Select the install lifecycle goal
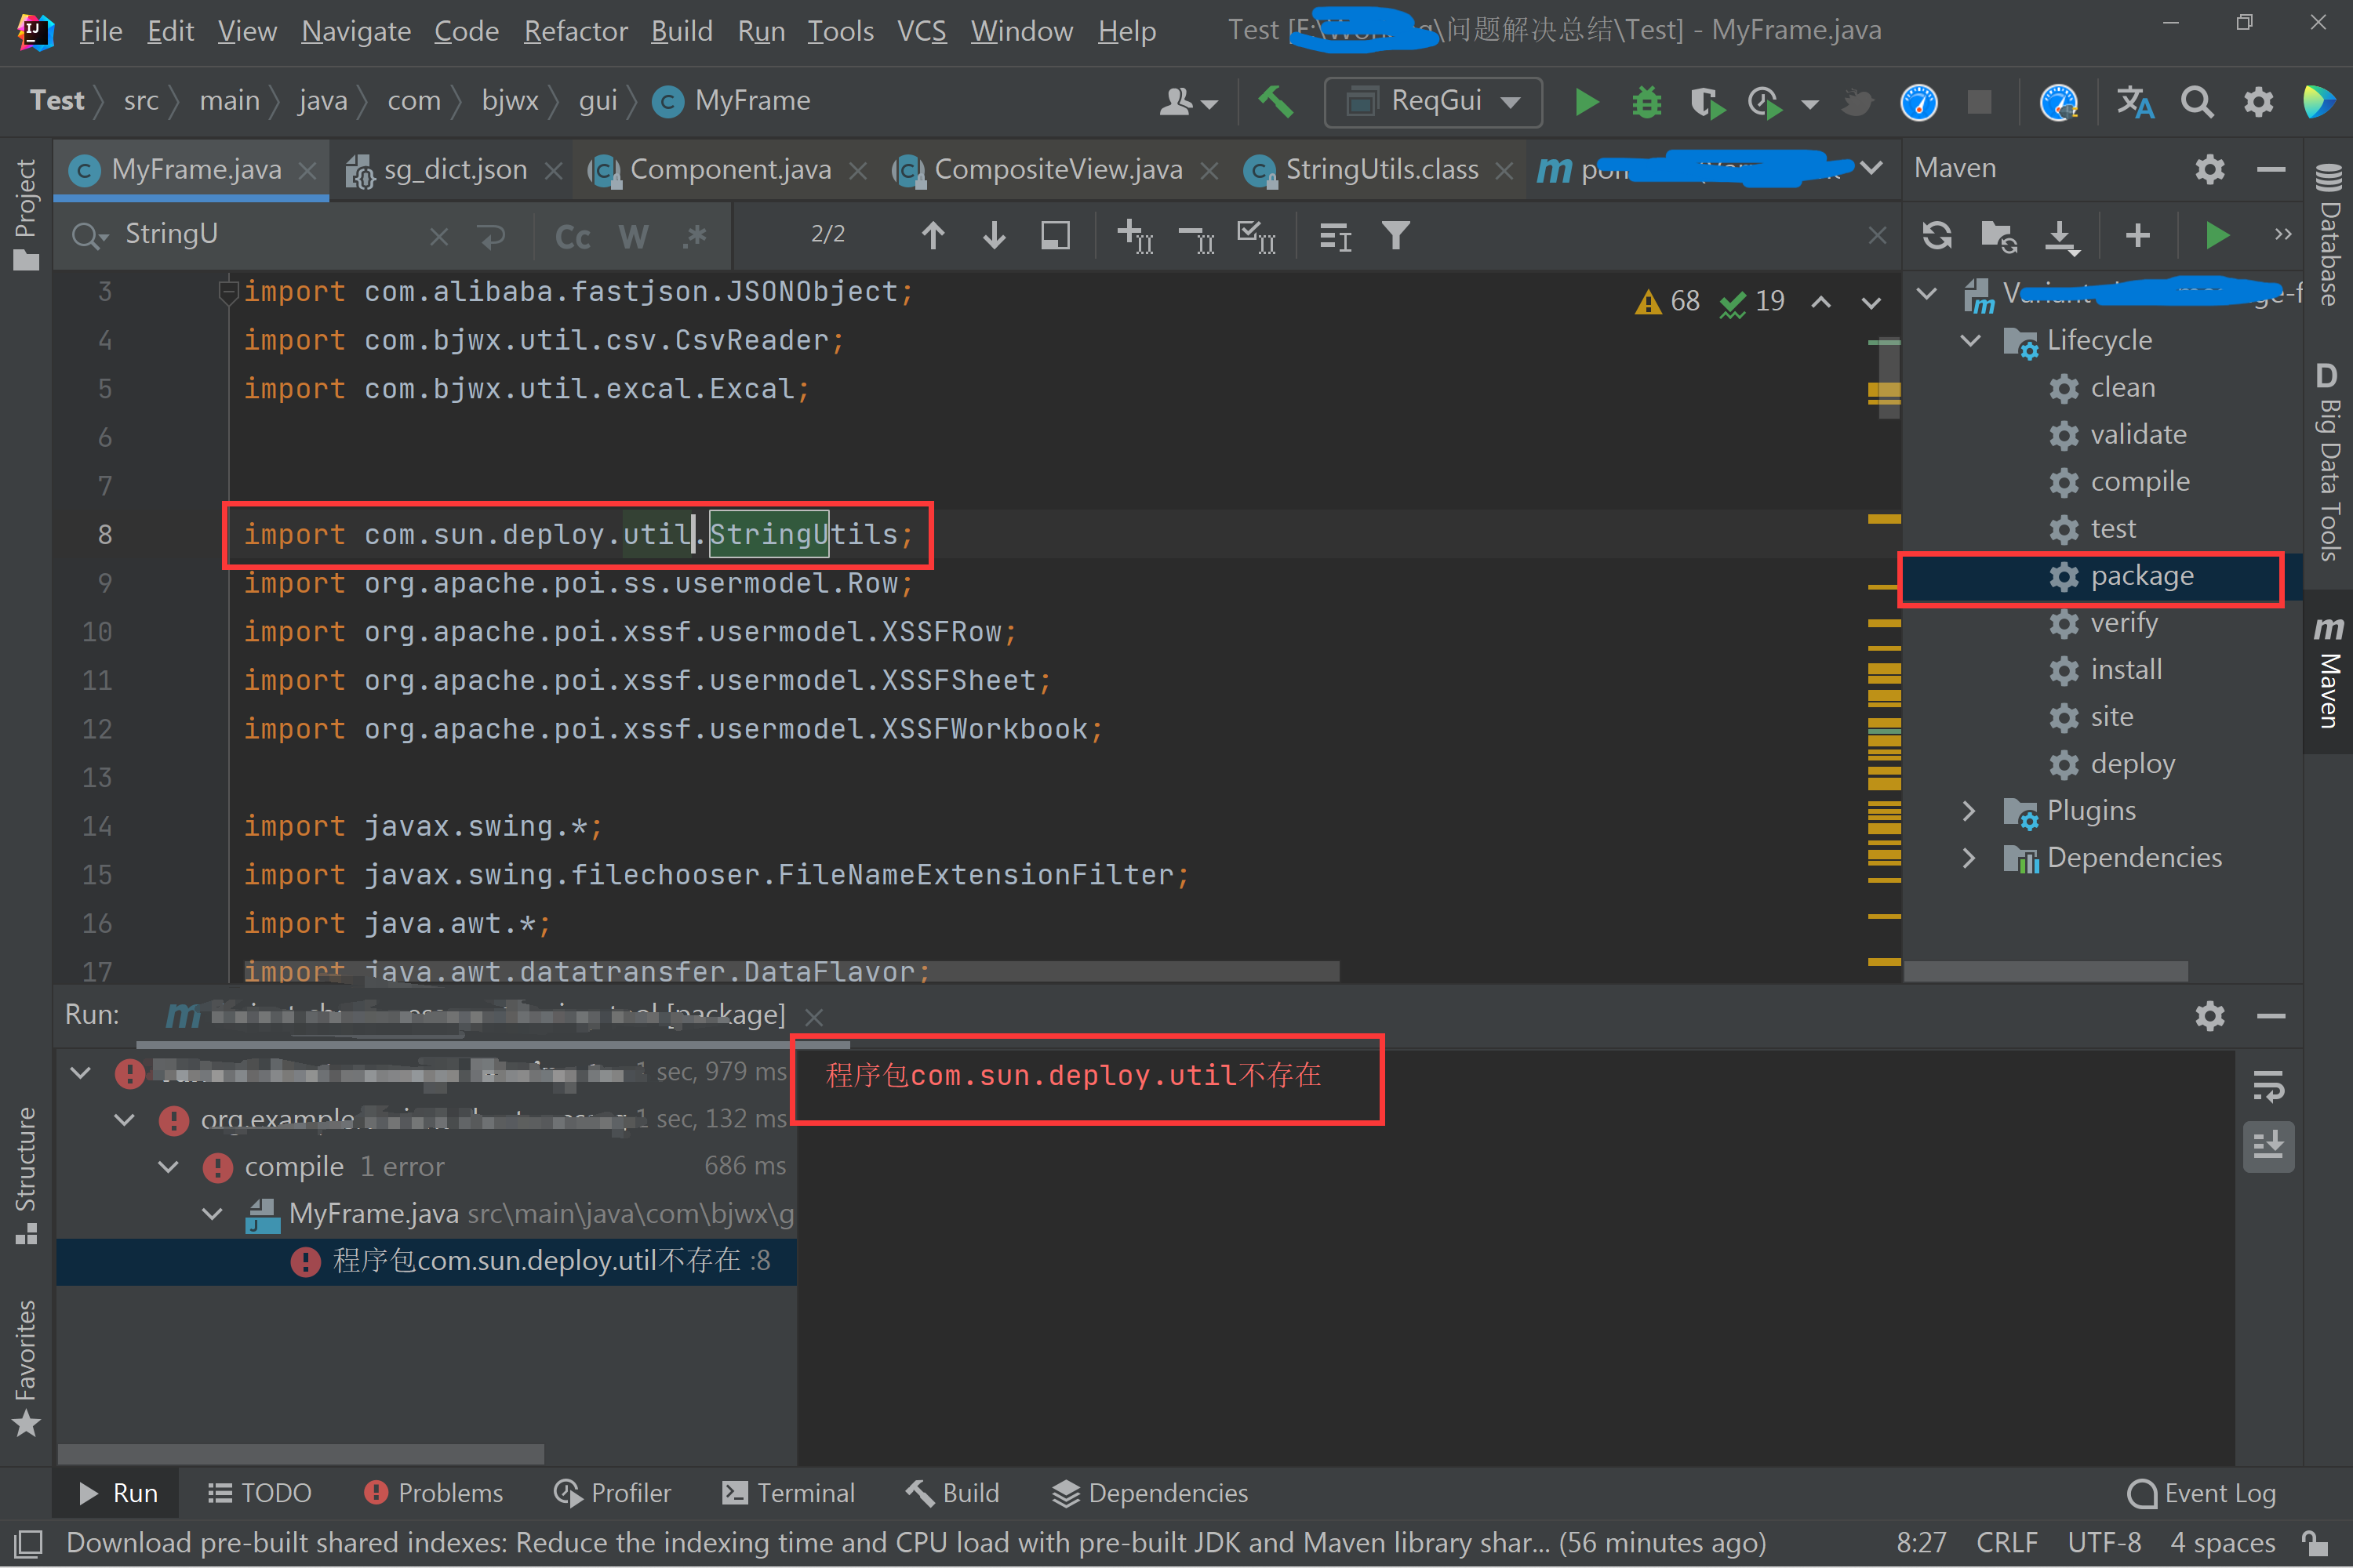Image resolution: width=2353 pixels, height=1568 pixels. tap(2126, 669)
